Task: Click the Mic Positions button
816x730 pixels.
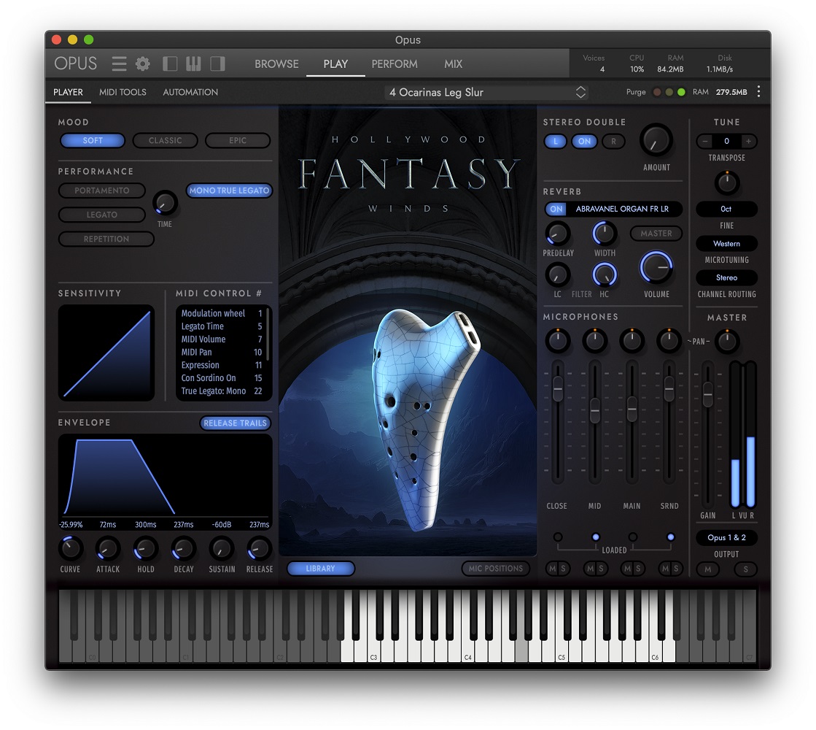Action: (495, 569)
